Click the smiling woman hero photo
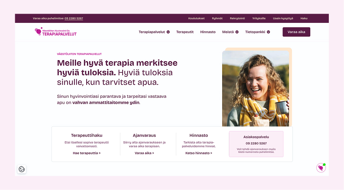Image resolution: width=344 pixels, height=190 pixels. pos(256,89)
